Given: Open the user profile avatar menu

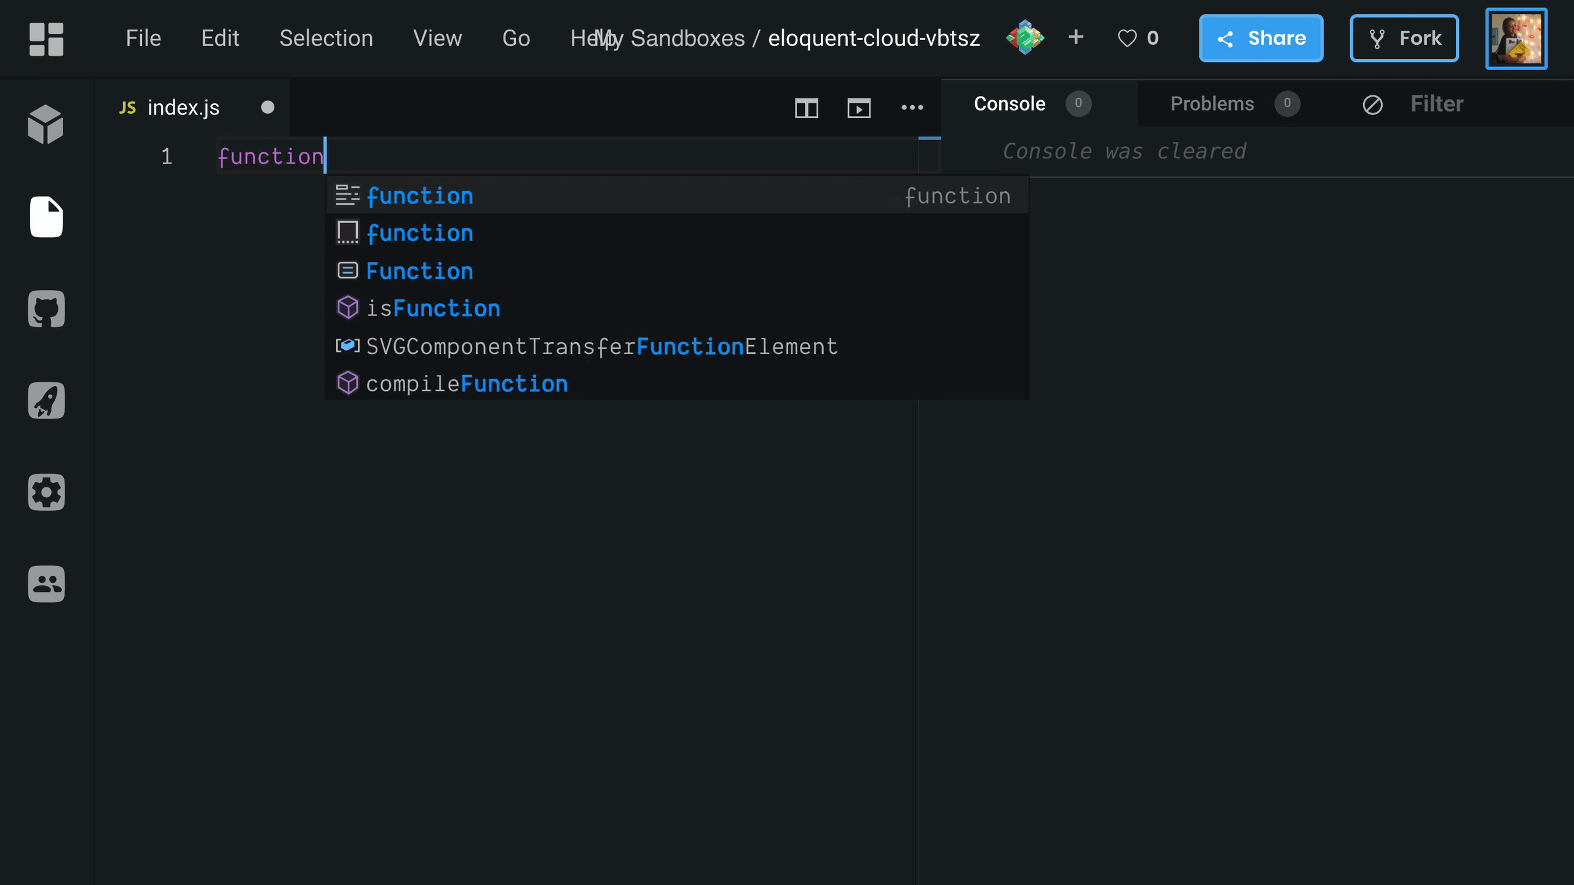Looking at the screenshot, I should click(x=1516, y=39).
